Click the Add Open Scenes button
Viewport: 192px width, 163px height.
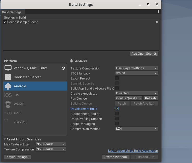[144, 54]
